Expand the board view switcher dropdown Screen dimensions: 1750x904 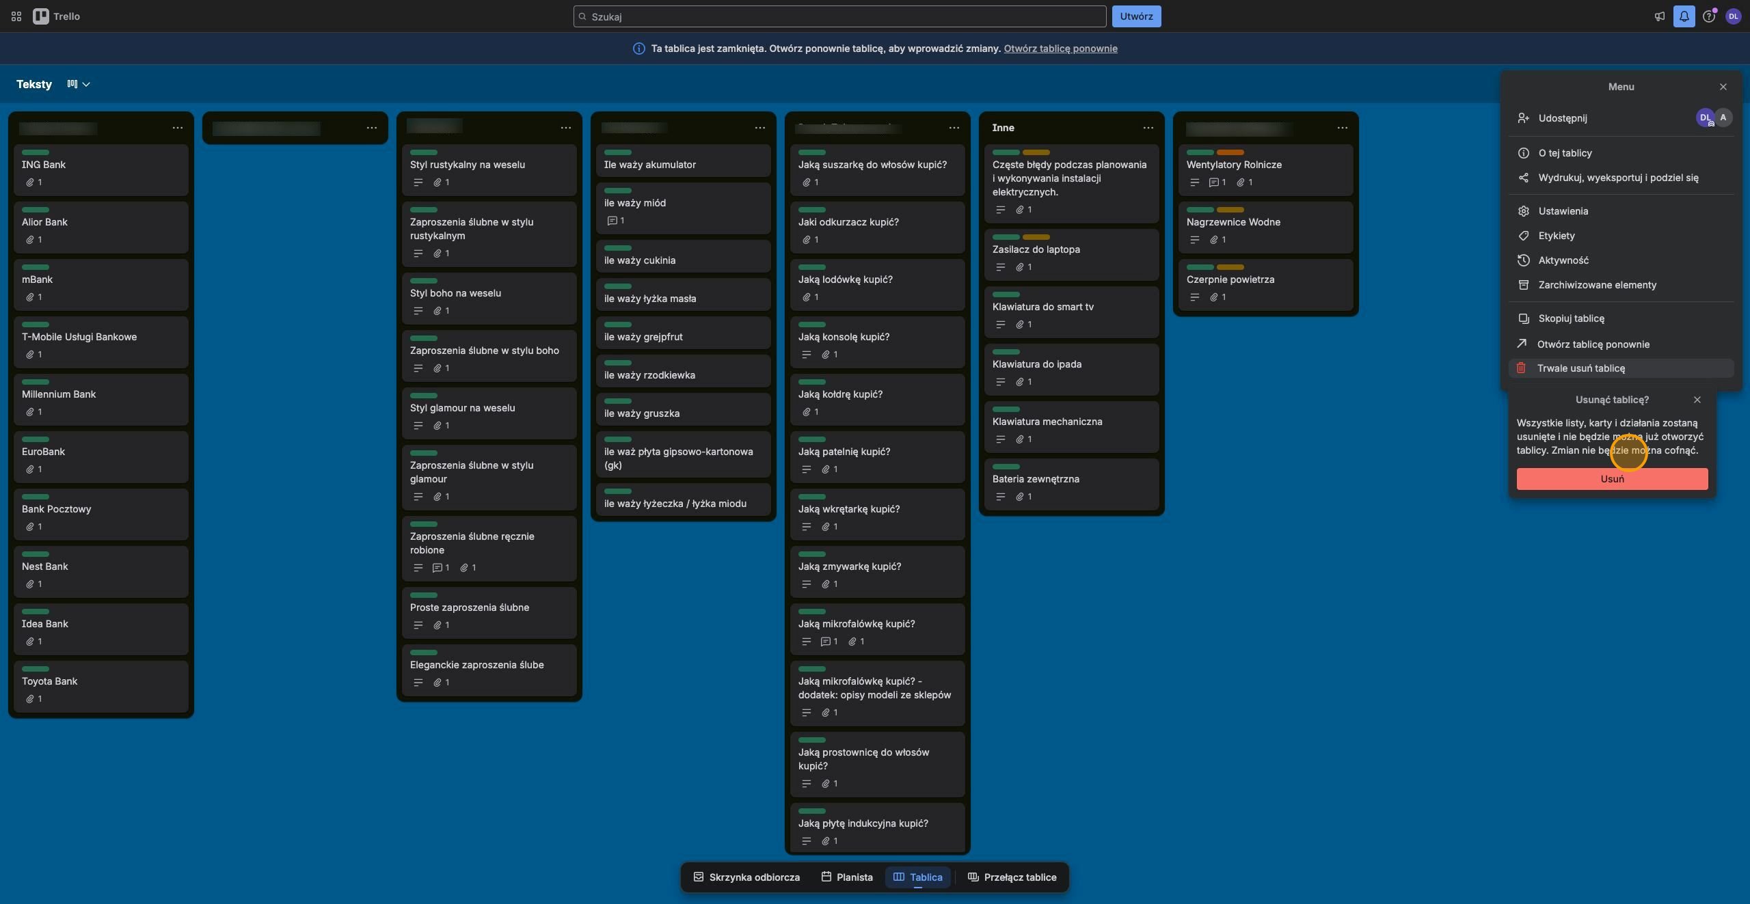point(79,84)
